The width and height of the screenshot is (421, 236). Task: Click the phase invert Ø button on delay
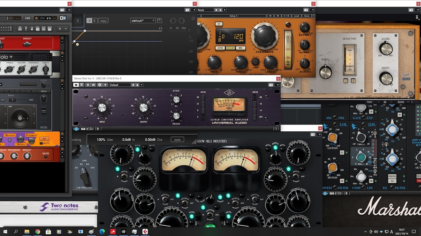[x=219, y=24]
